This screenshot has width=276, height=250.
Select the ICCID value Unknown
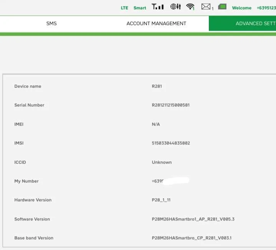[x=162, y=162]
